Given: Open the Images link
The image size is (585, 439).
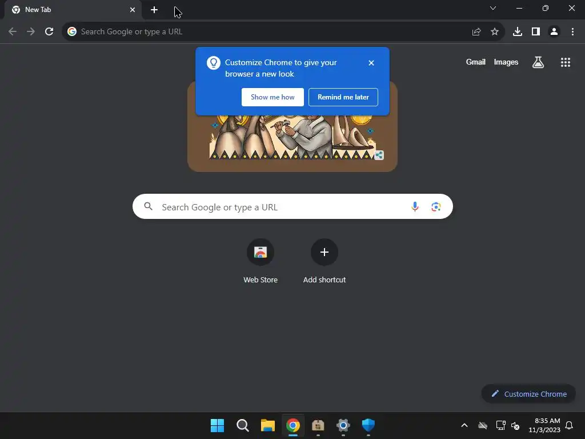Looking at the screenshot, I should [506, 62].
